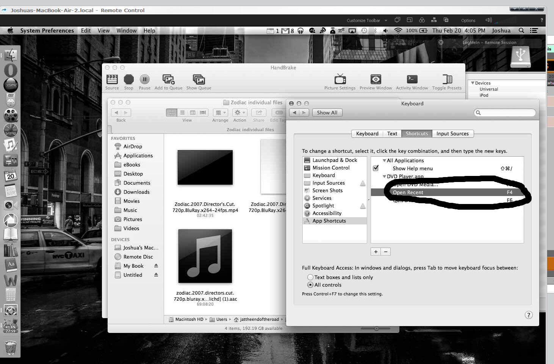Open Finder Action gear menu

point(239,113)
